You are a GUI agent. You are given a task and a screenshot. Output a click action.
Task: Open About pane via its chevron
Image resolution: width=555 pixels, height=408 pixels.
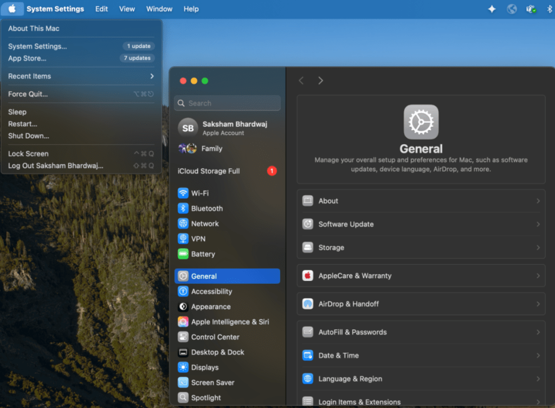[538, 201]
